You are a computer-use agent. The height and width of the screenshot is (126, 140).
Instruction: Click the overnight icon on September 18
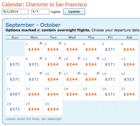[98, 73]
